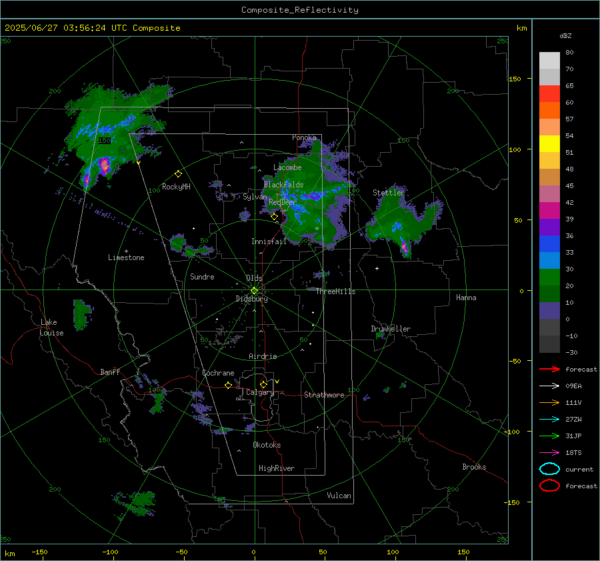This screenshot has width=600, height=561.
Task: Click the intense storm cell south of Stettler
Action: [x=405, y=247]
